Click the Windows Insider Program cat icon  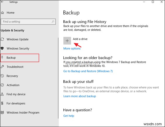2,112
